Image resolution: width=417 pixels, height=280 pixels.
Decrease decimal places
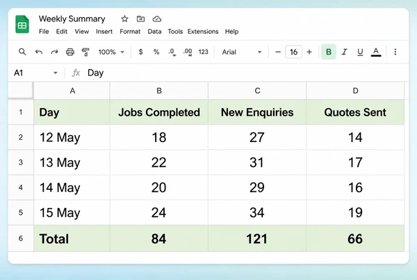pos(172,52)
